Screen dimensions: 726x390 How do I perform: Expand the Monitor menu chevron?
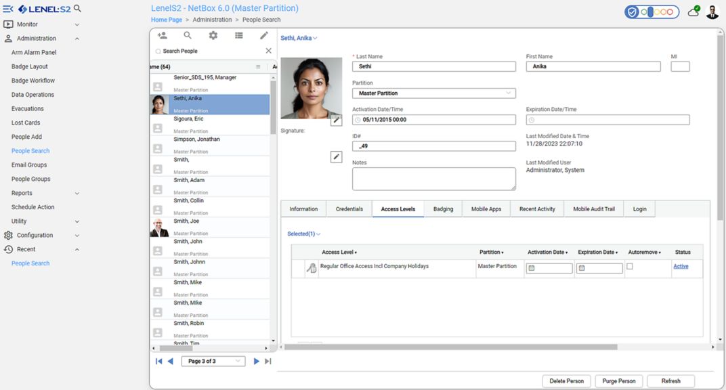click(x=77, y=24)
